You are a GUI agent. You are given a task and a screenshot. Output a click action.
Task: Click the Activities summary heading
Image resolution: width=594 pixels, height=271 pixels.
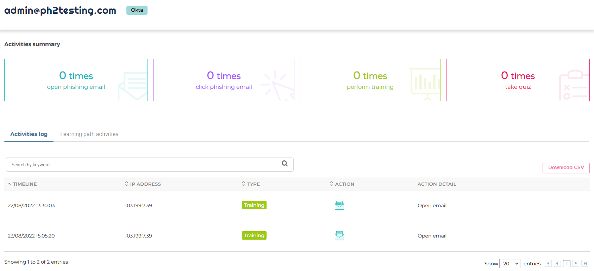pyautogui.click(x=32, y=44)
